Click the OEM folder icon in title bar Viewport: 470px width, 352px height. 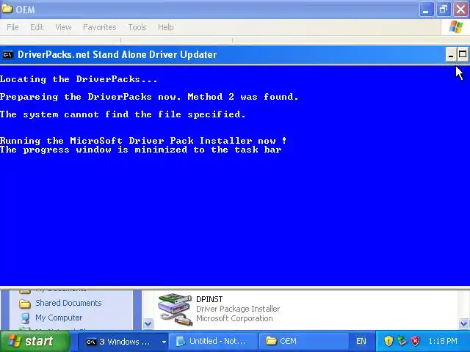(7, 9)
